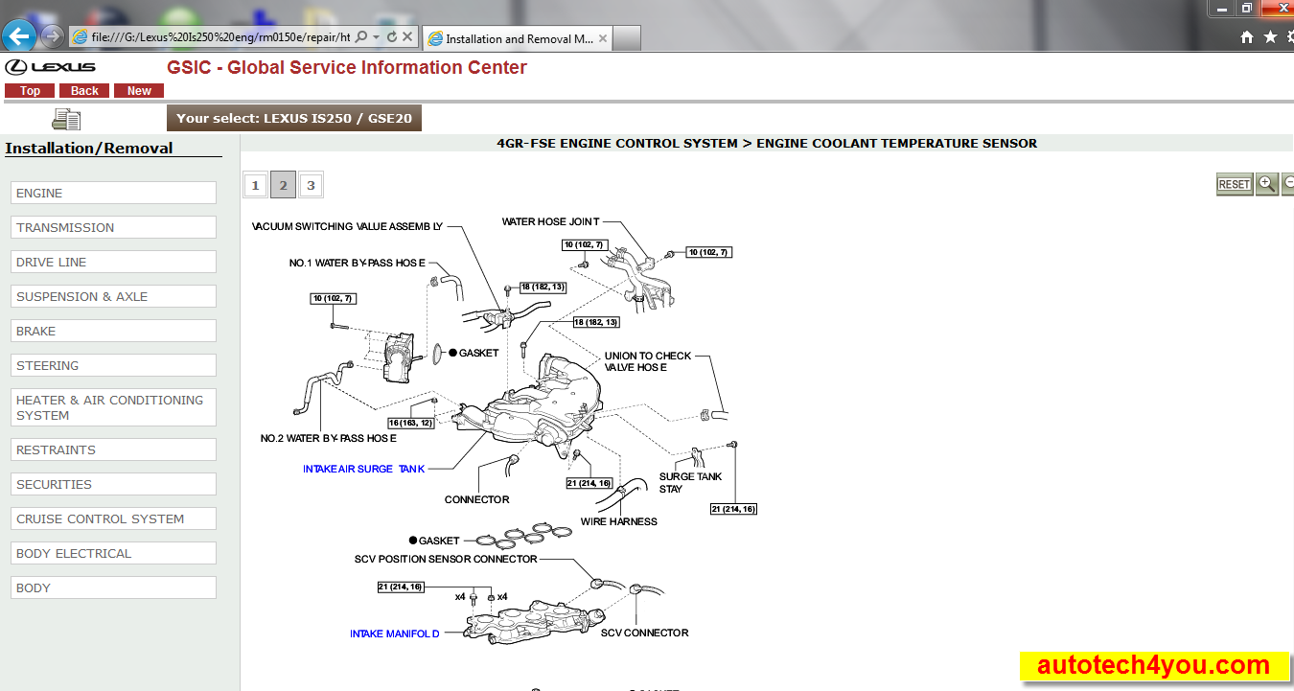Select the zoom-in magnifier tool
Viewport: 1294px width, 691px height.
coord(1267,184)
